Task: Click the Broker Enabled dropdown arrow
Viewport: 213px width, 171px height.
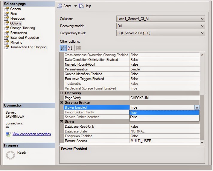Action: click(x=197, y=108)
